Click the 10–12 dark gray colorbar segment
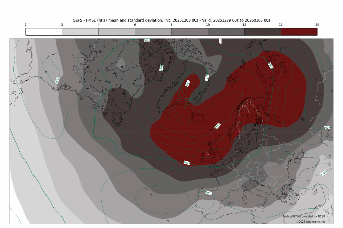The height and width of the screenshot is (228, 343). click(x=226, y=32)
